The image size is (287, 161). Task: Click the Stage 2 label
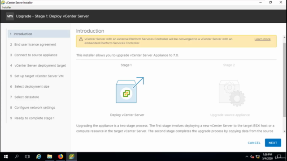pyautogui.click(x=229, y=65)
